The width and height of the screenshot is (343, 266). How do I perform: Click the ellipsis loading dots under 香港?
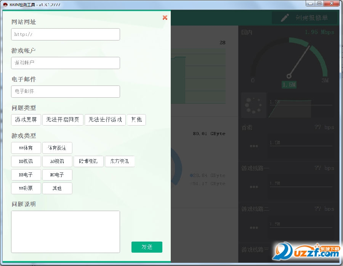[x=253, y=146]
